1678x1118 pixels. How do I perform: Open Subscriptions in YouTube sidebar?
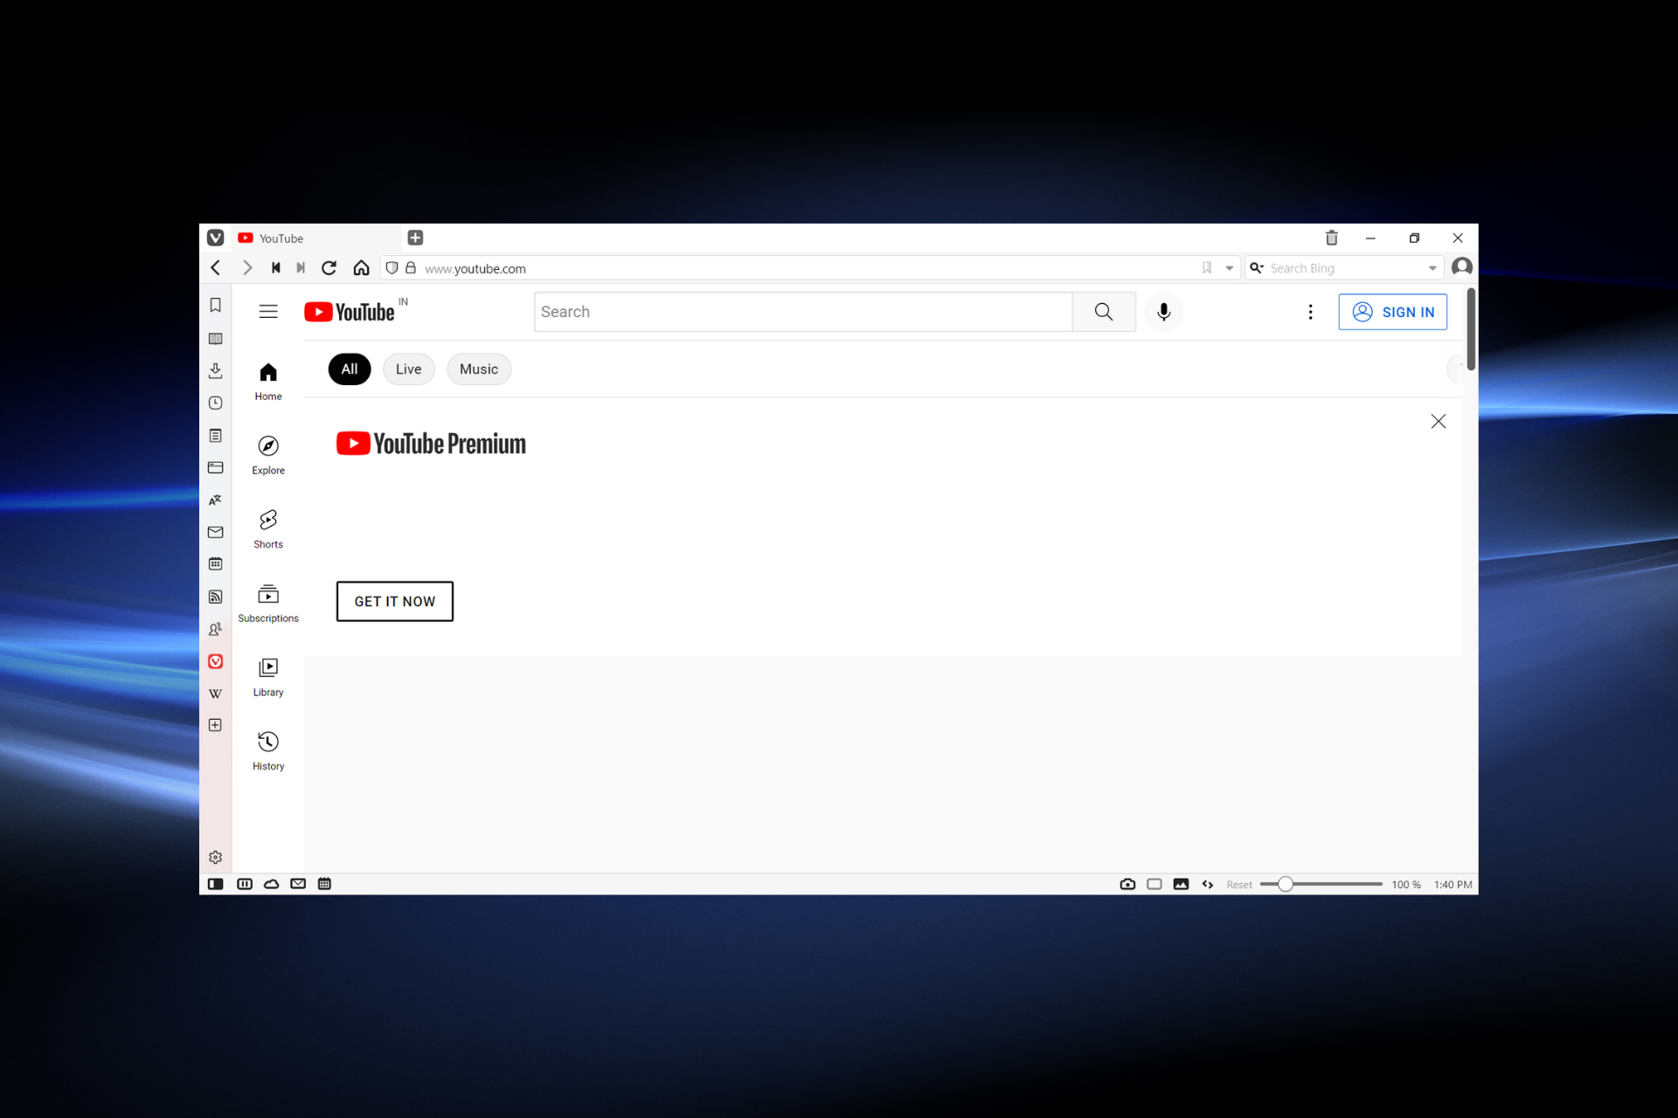pos(268,604)
